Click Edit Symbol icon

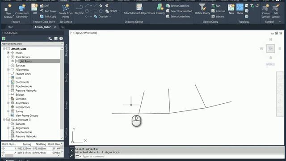[x=276, y=11]
